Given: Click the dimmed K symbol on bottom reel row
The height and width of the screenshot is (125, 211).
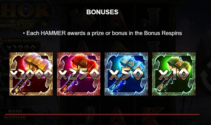Looking at the screenshot, I should pos(151,116).
